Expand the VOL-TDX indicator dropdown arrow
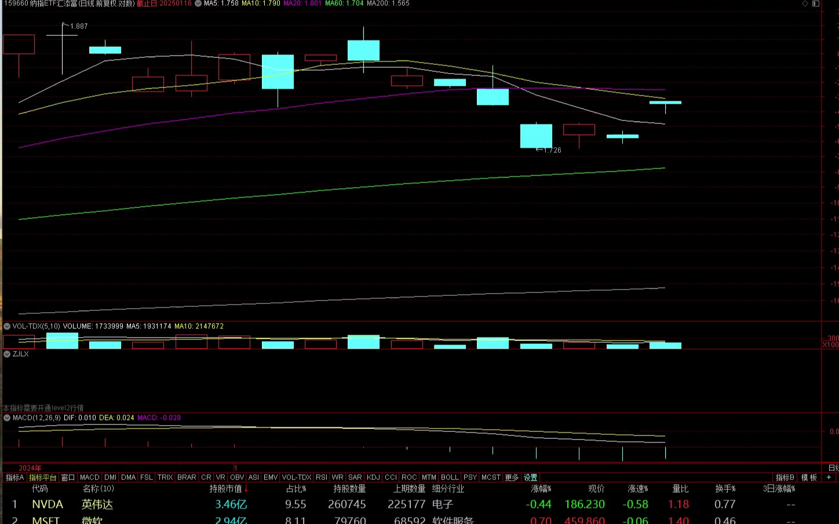 click(7, 327)
